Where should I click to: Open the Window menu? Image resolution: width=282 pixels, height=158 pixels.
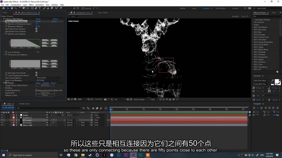(x=55, y=5)
